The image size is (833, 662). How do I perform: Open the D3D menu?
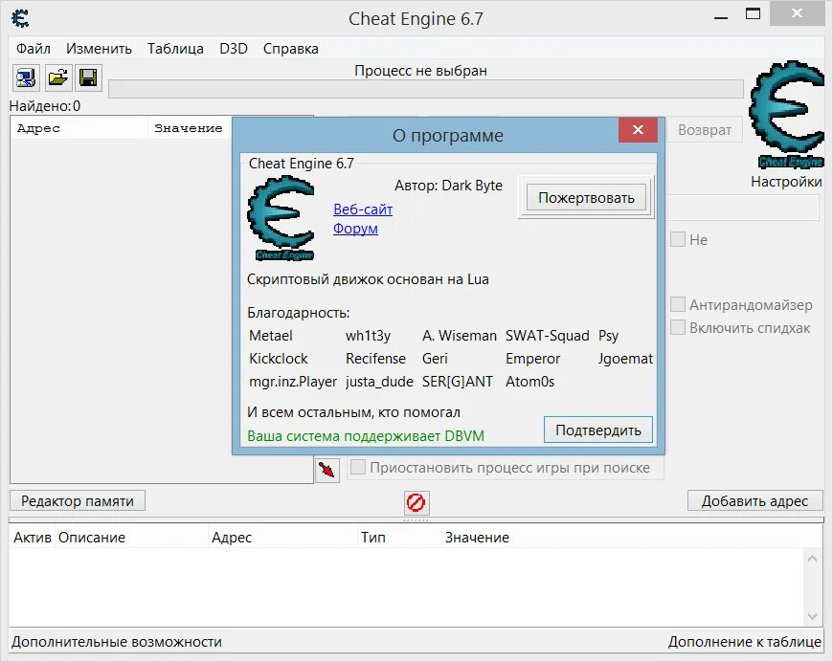pos(232,48)
